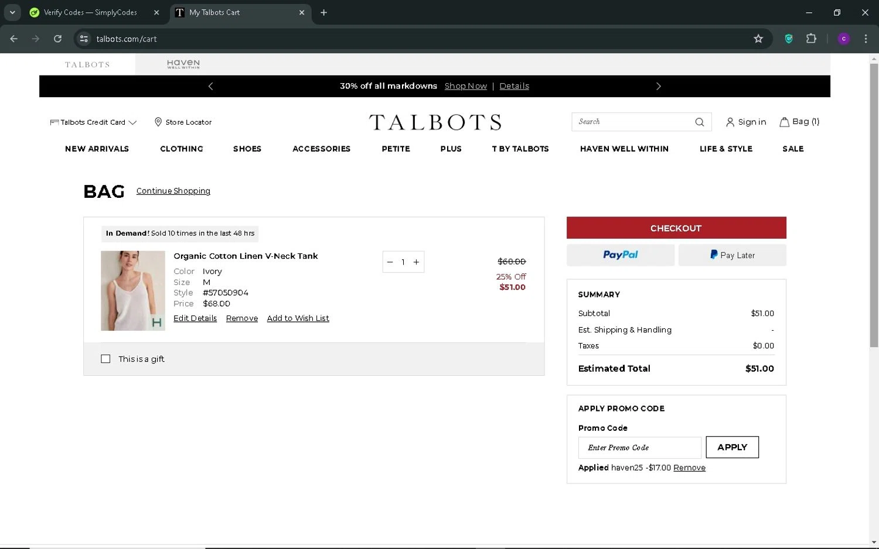Select the My Talbots Cart tab

click(214, 12)
